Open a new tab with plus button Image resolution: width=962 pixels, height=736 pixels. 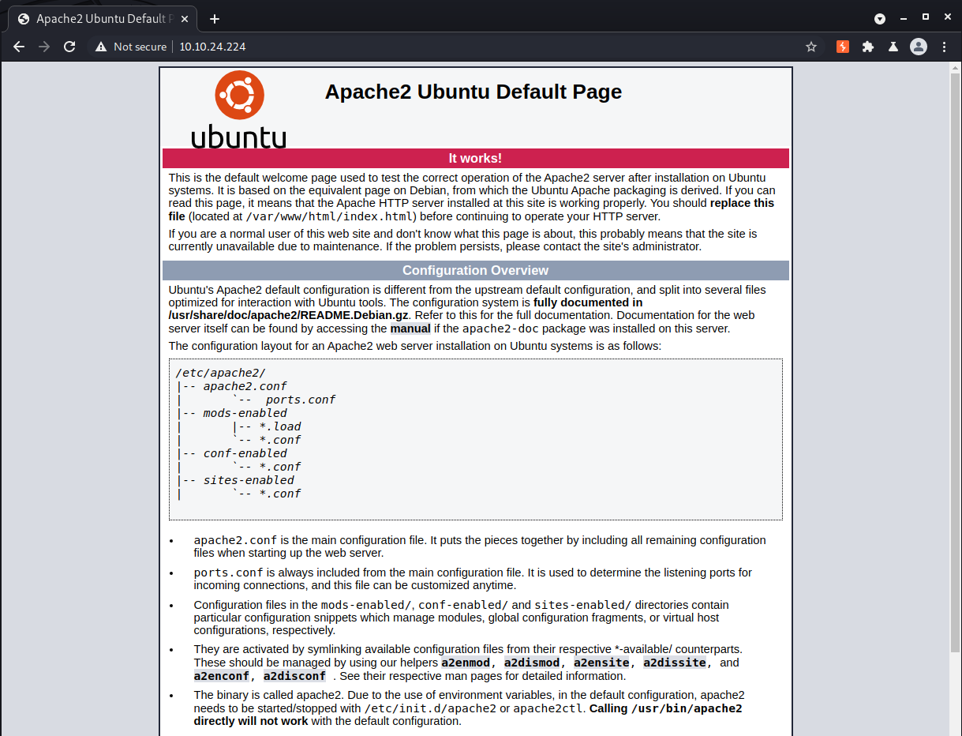pos(214,19)
